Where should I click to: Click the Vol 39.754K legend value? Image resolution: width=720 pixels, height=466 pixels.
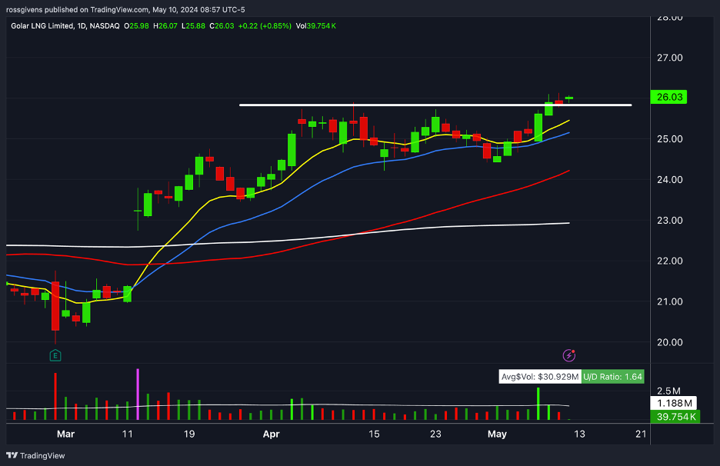point(316,26)
